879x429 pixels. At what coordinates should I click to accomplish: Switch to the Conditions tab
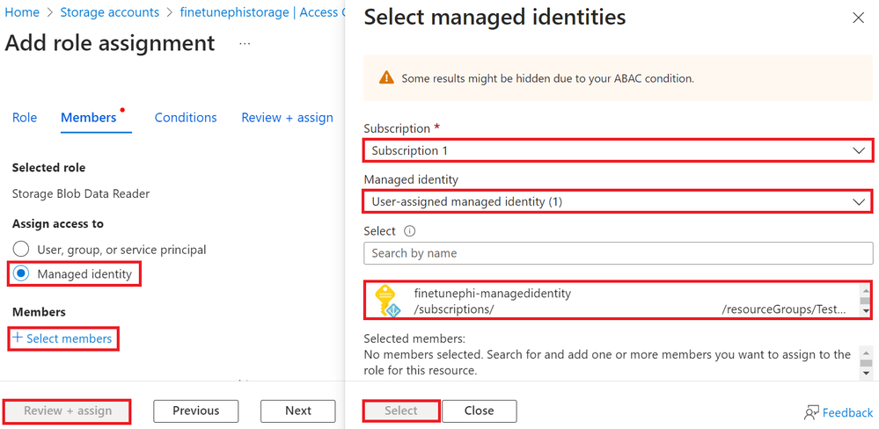click(186, 118)
